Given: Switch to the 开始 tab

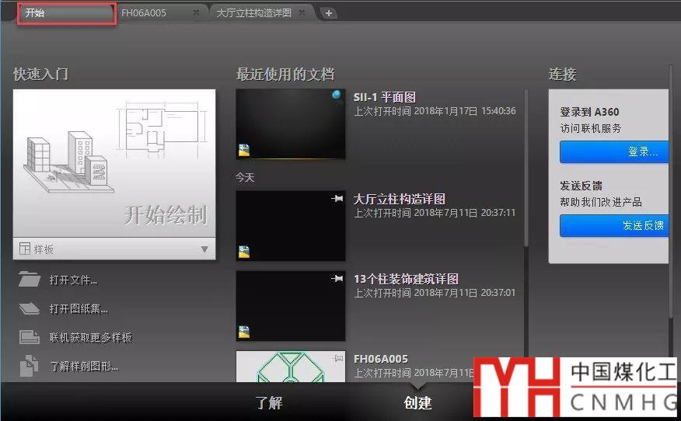Looking at the screenshot, I should coord(66,13).
